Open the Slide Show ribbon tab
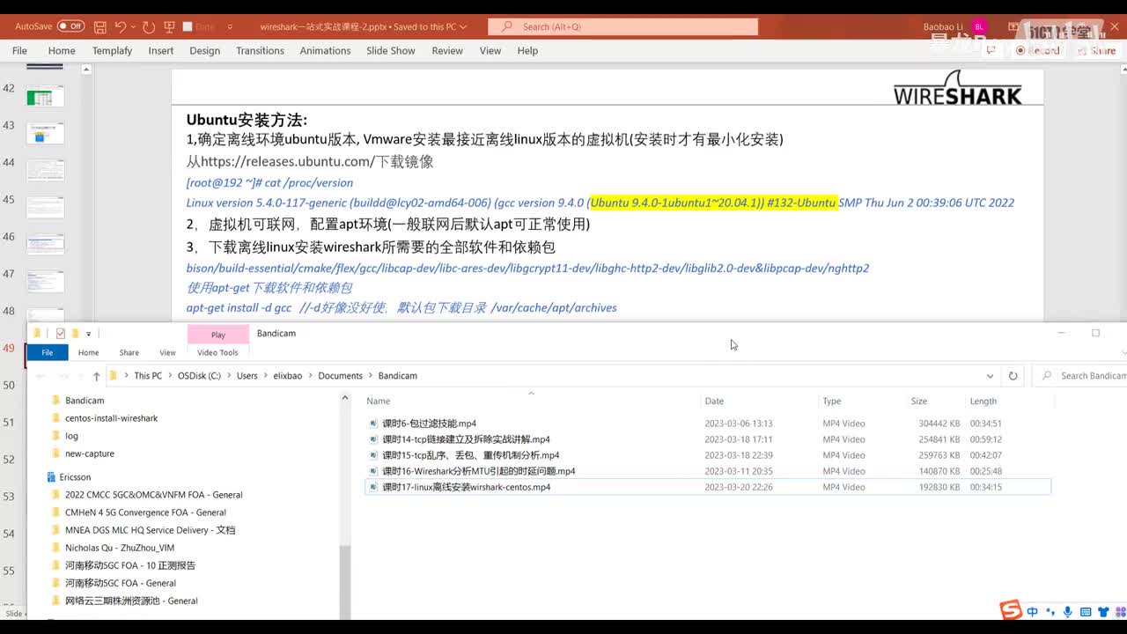 click(x=391, y=50)
